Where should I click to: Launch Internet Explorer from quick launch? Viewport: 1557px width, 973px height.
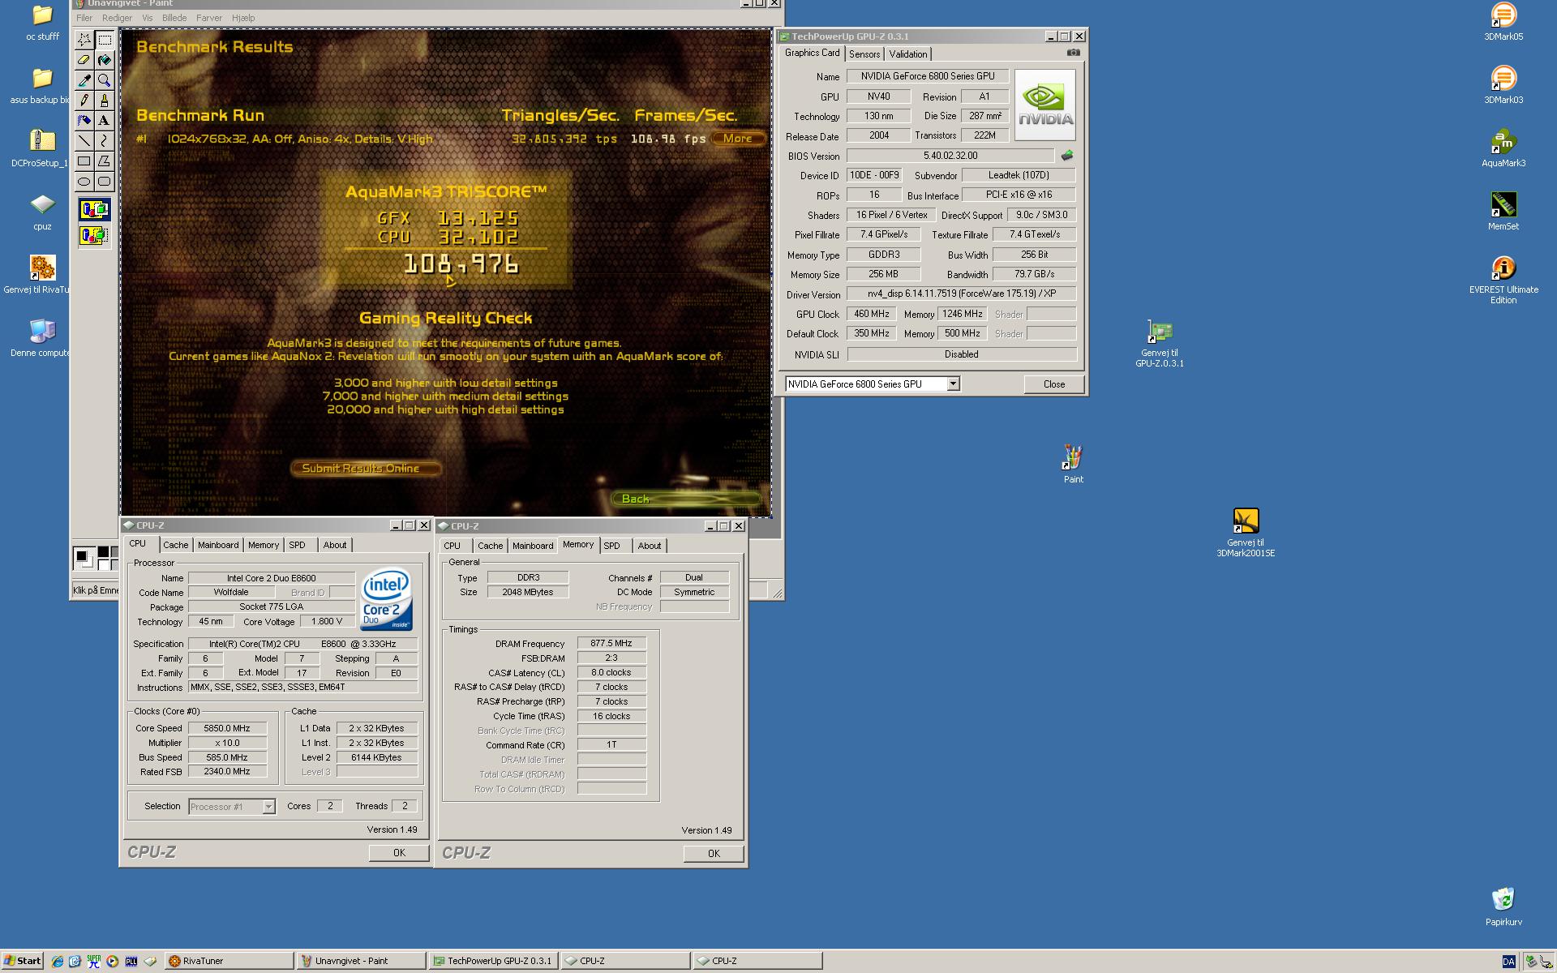point(57,961)
